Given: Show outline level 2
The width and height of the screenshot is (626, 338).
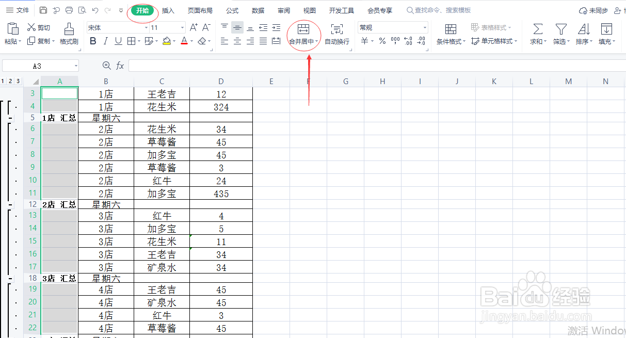Looking at the screenshot, I should coord(11,81).
